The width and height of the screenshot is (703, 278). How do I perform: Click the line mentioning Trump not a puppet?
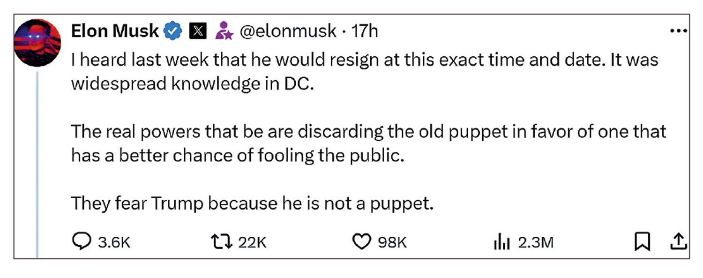[x=252, y=203]
